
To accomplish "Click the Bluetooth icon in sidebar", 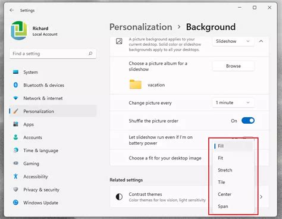I will coord(15,85).
